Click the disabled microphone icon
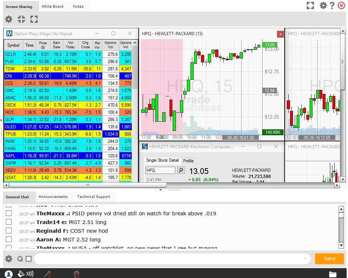Viewport: 348px width, 278px height. 48,274
